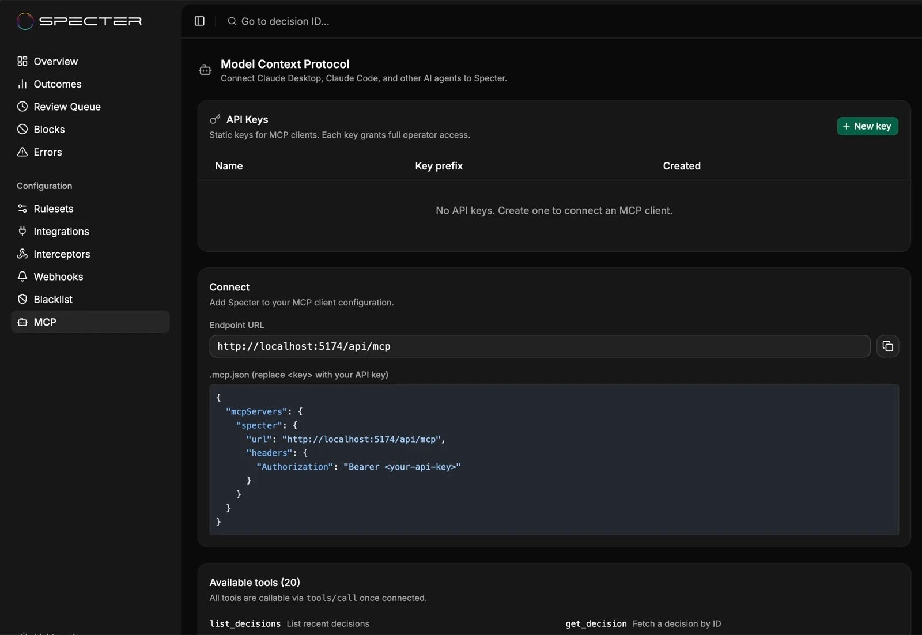Screen dimensions: 922x635
Task: Click the get_decision tool entry
Action: [x=643, y=623]
